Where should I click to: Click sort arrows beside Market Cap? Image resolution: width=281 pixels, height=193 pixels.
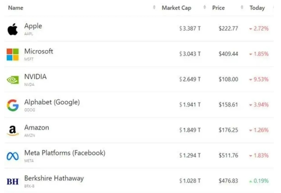tap(205, 7)
